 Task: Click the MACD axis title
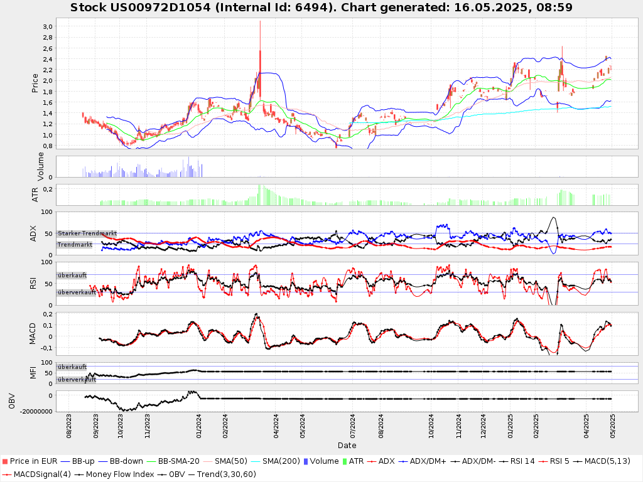pyautogui.click(x=33, y=334)
